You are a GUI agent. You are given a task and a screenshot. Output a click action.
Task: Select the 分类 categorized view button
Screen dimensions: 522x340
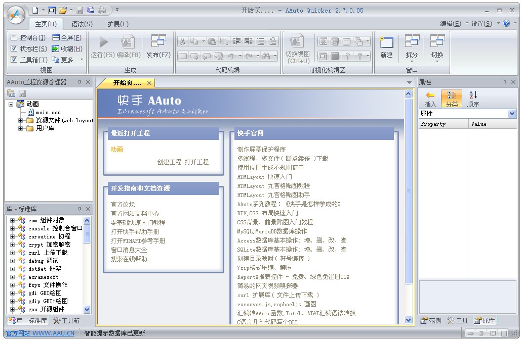(452, 99)
